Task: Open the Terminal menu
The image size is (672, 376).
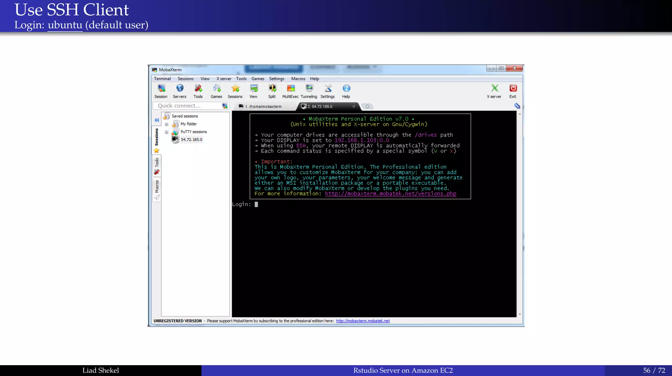Action: click(x=162, y=79)
